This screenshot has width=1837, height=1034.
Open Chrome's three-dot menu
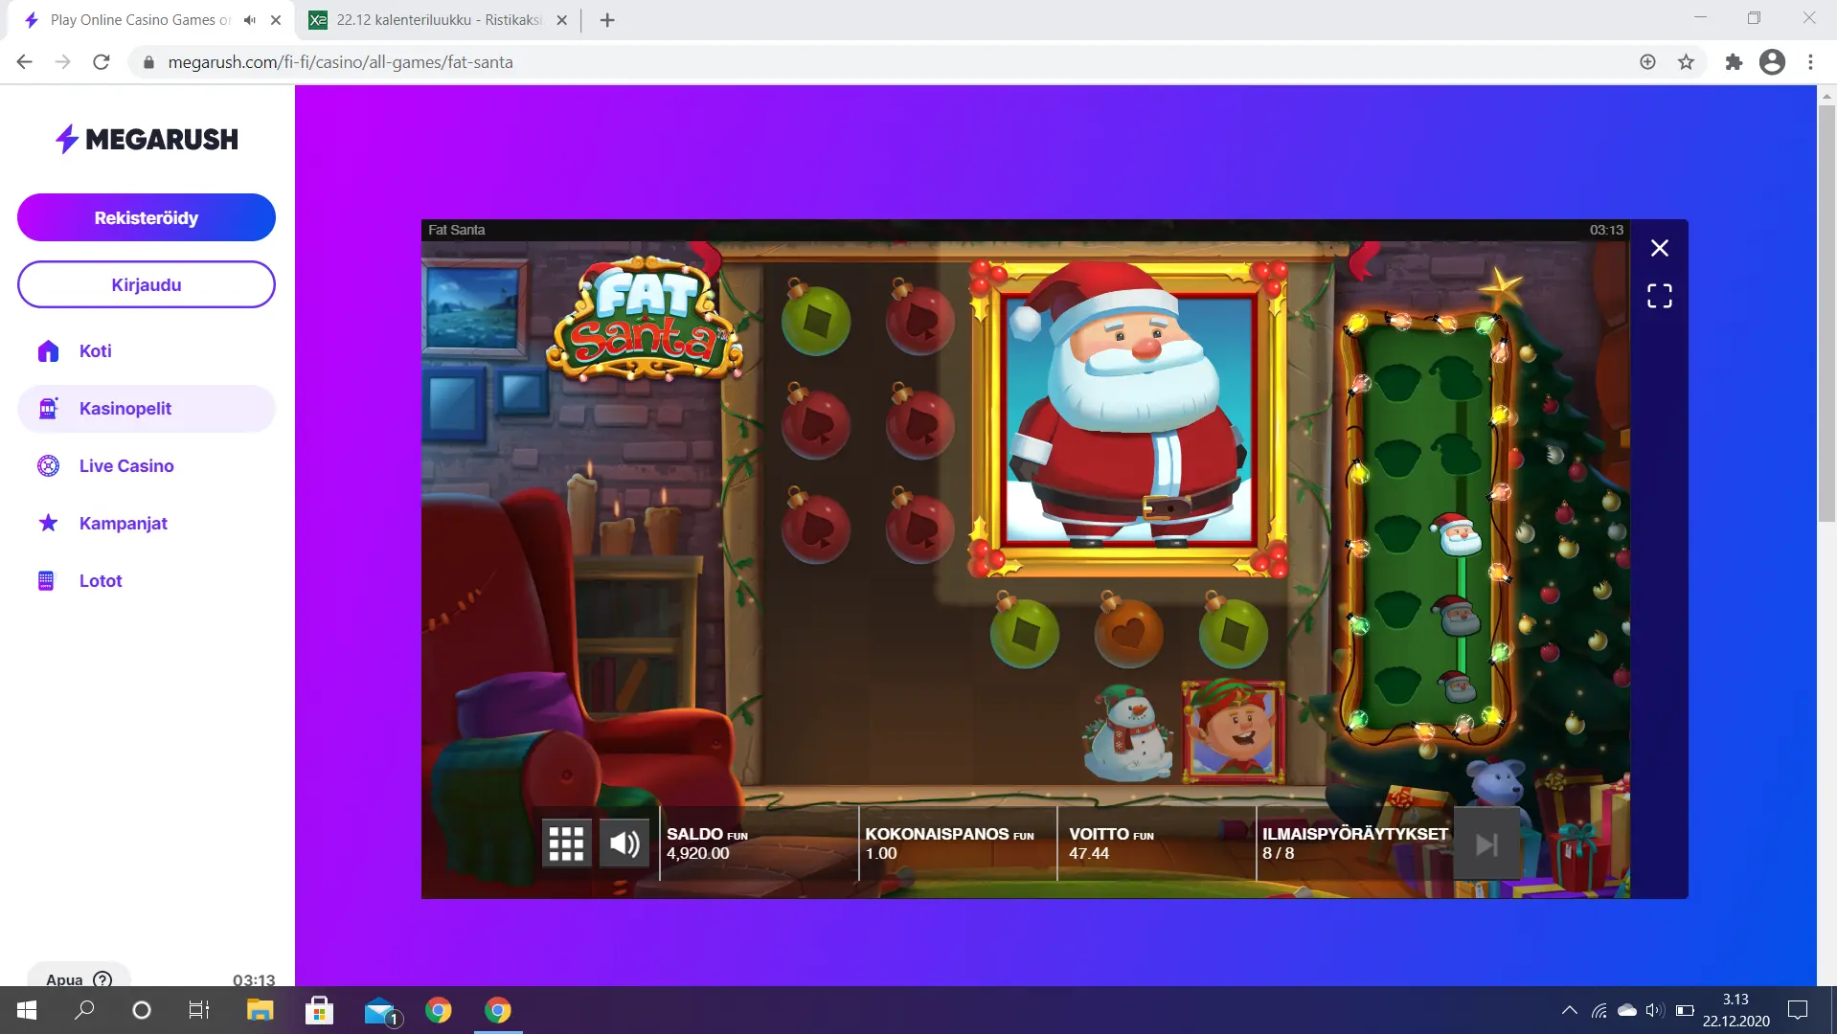tap(1810, 62)
